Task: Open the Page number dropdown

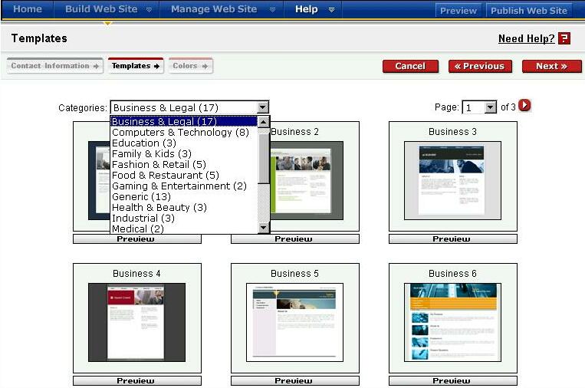Action: pyautogui.click(x=491, y=108)
